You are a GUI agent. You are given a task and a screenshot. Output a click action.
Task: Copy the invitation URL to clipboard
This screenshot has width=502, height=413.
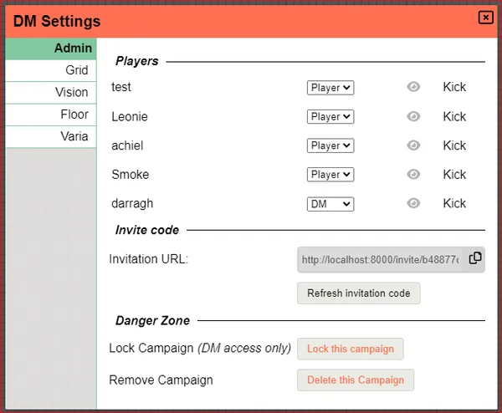coord(474,258)
